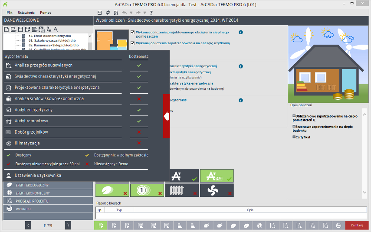Image resolution: width=371 pixels, height=232 pixels.
Task: Open the PODGLĄD PROJEKTU sidebar tab
Action: (48, 201)
